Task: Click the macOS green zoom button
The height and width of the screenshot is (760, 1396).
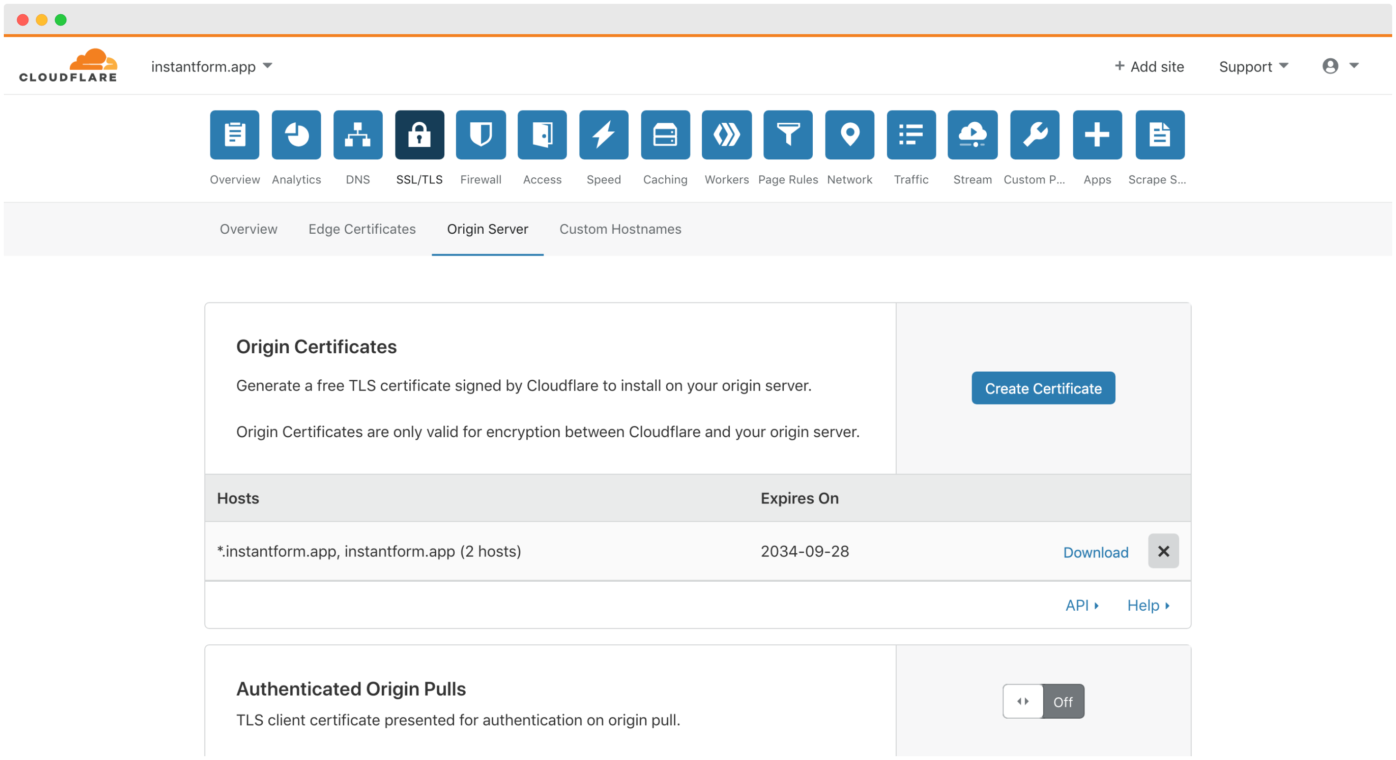Action: (61, 20)
